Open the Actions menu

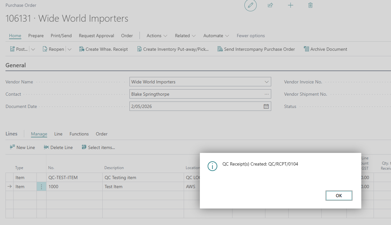(x=157, y=36)
